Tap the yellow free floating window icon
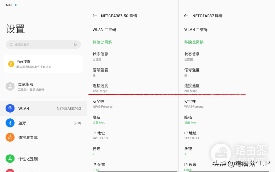 11,64
